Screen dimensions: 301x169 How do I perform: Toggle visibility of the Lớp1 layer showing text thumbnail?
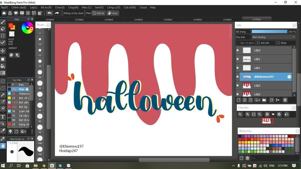click(238, 59)
